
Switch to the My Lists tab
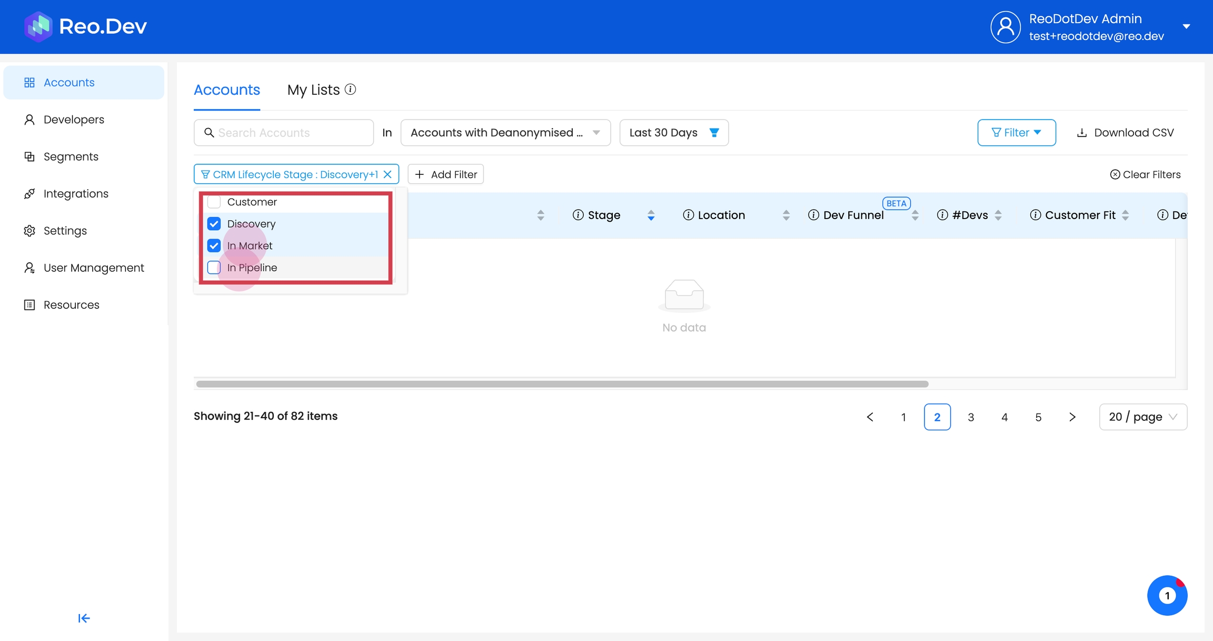(313, 90)
